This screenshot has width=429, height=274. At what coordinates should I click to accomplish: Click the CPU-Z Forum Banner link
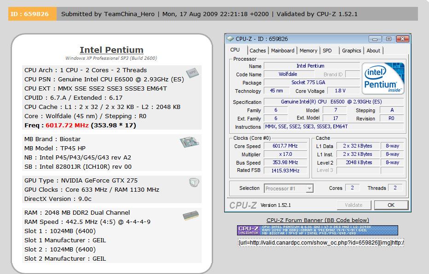[x=318, y=220]
